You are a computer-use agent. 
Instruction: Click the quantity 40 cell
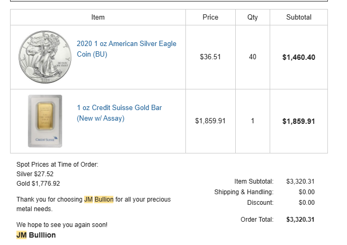[253, 57]
